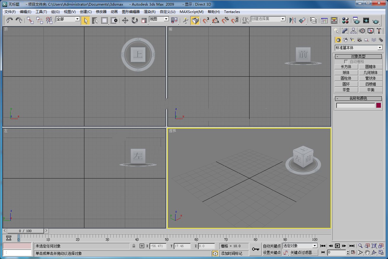Activate the Select and Link tool
The height and width of the screenshot is (259, 388).
[x=30, y=20]
